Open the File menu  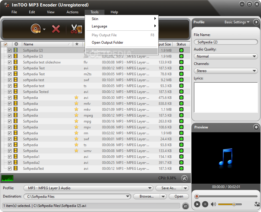pyautogui.click(x=14, y=12)
